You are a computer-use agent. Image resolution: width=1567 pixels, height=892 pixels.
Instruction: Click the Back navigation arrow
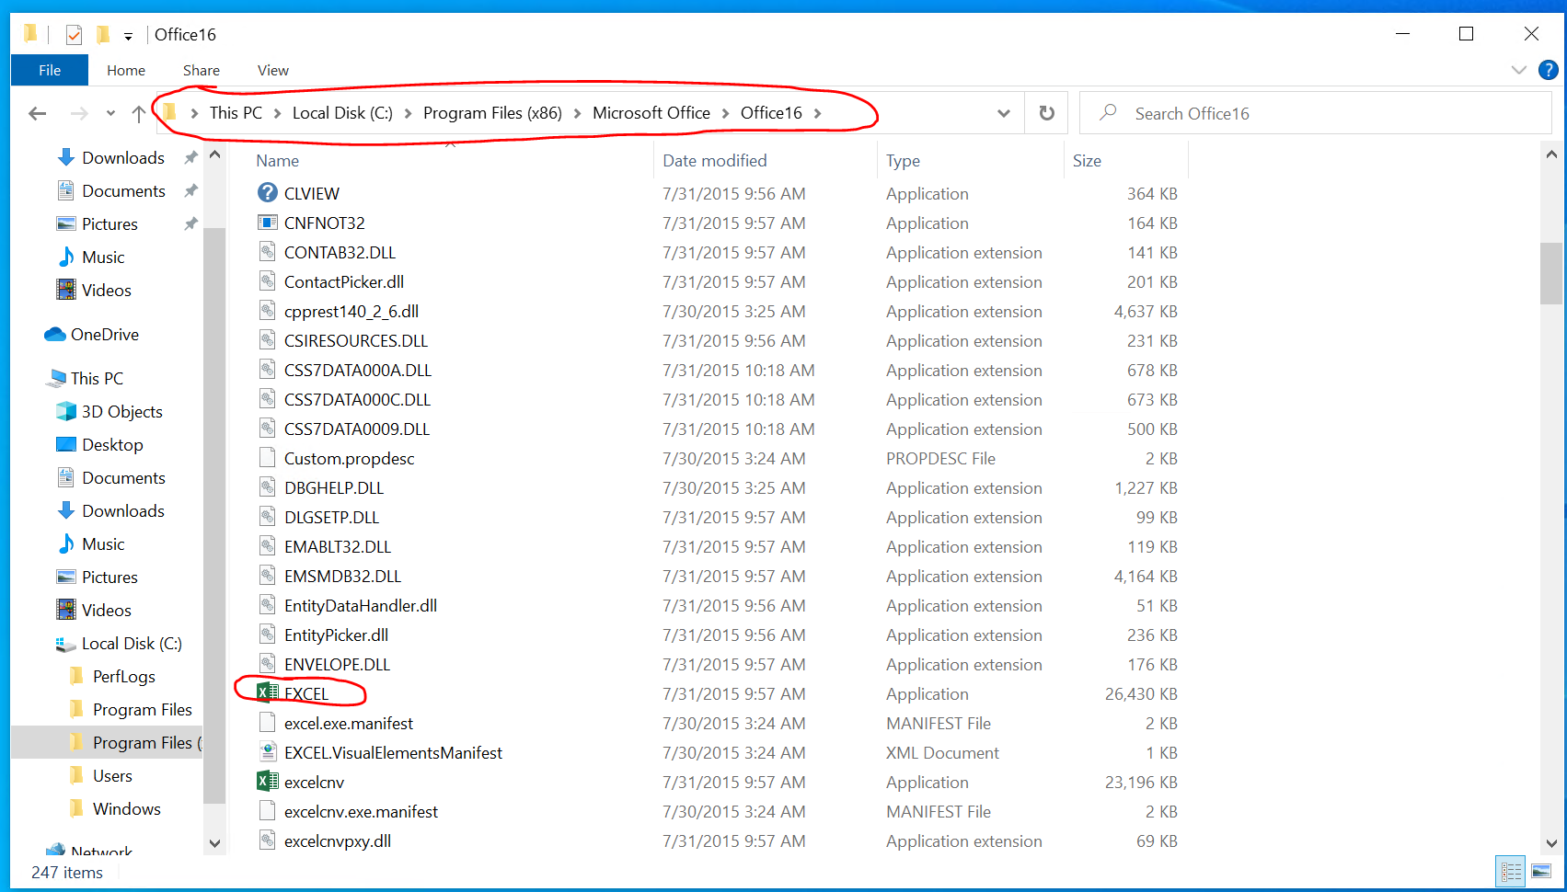point(38,113)
